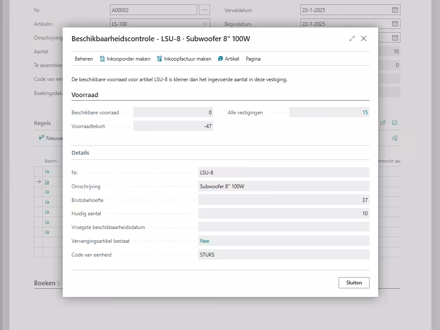The width and height of the screenshot is (440, 330).
Task: Click the Nieuwe regel icon
Action: pos(42,138)
